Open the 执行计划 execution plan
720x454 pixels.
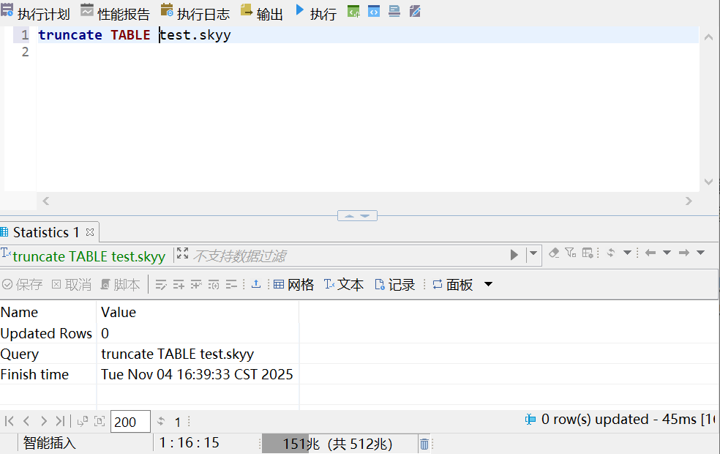[x=35, y=13]
